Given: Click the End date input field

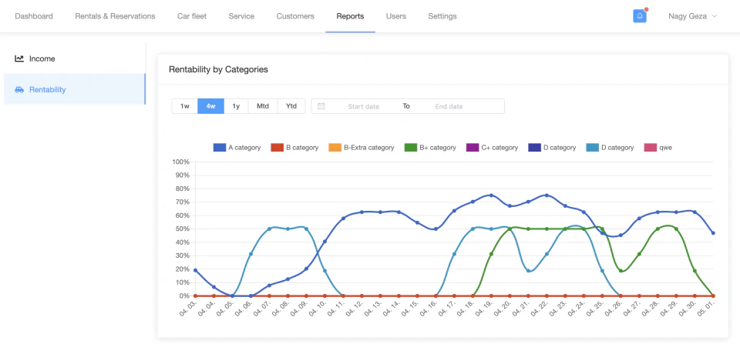Looking at the screenshot, I should [449, 106].
